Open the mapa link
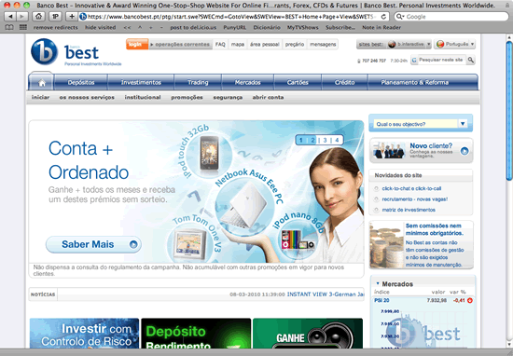The image size is (513, 356). tap(238, 45)
